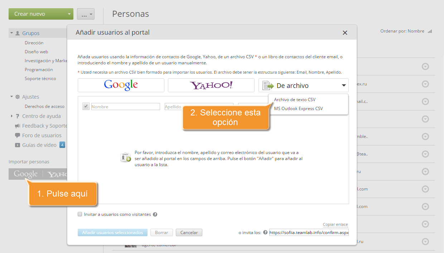
Task: Click the Ordenar por Nombre sort control
Action: tap(402, 31)
